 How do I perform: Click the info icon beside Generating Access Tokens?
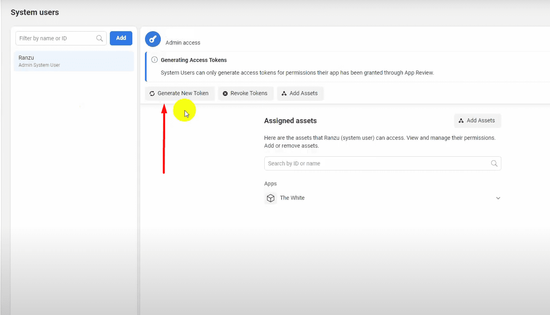click(154, 60)
